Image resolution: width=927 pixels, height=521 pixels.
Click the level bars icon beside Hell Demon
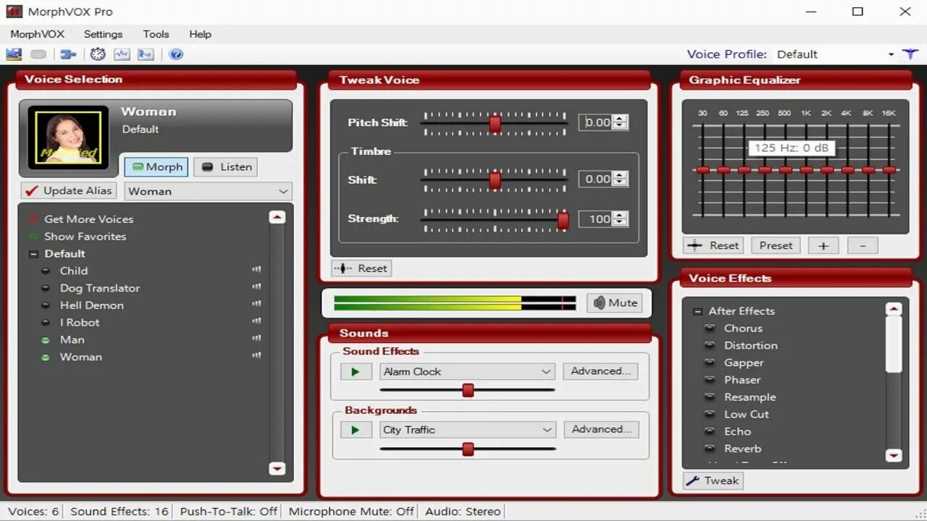(256, 304)
